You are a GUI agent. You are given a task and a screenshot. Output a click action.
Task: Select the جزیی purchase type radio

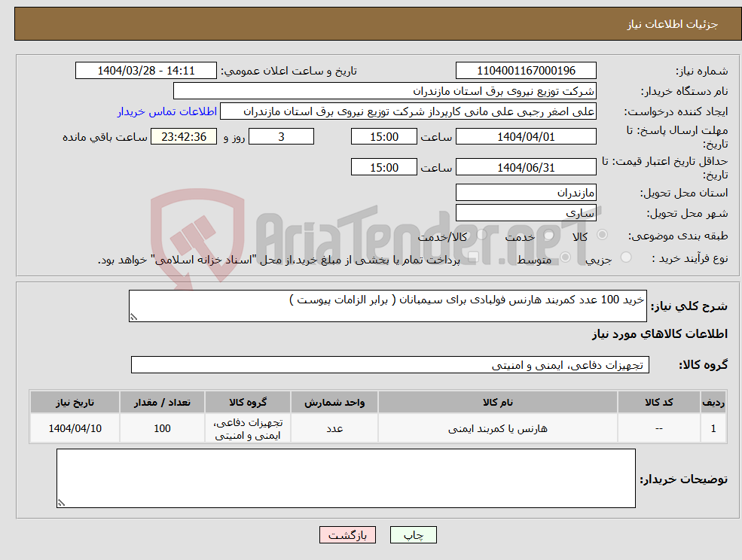pyautogui.click(x=625, y=257)
